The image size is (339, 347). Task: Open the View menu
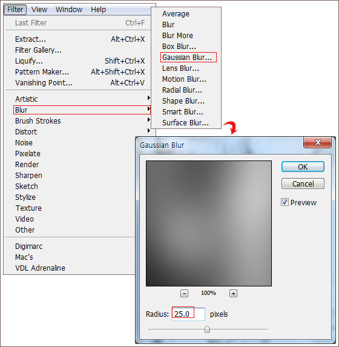(39, 10)
